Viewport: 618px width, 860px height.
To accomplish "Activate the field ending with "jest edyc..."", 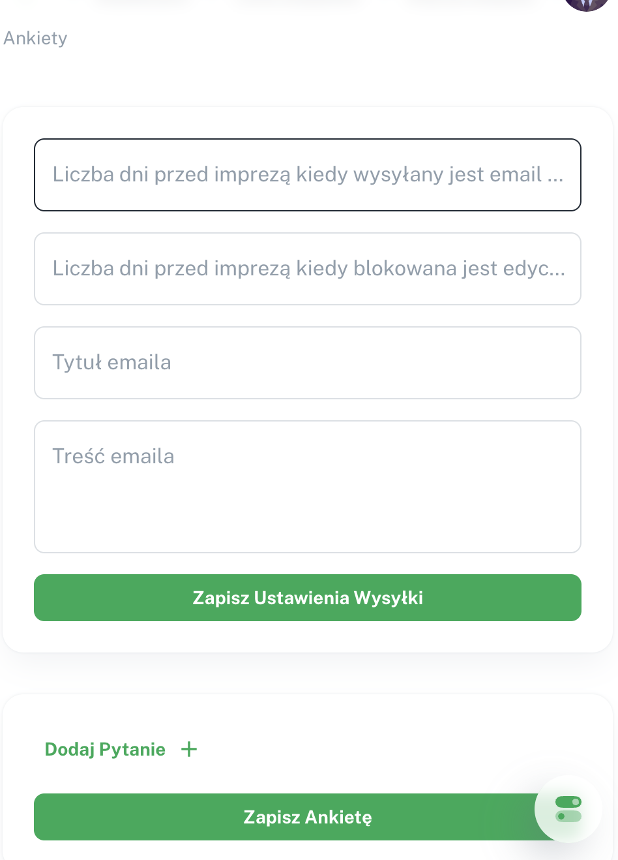I will pos(308,269).
